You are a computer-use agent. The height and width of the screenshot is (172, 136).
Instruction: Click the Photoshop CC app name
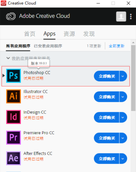pos(37,72)
